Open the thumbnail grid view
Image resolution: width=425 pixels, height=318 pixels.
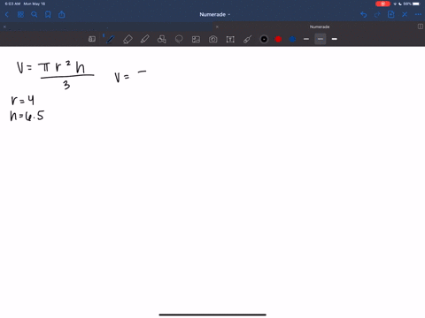coord(20,14)
